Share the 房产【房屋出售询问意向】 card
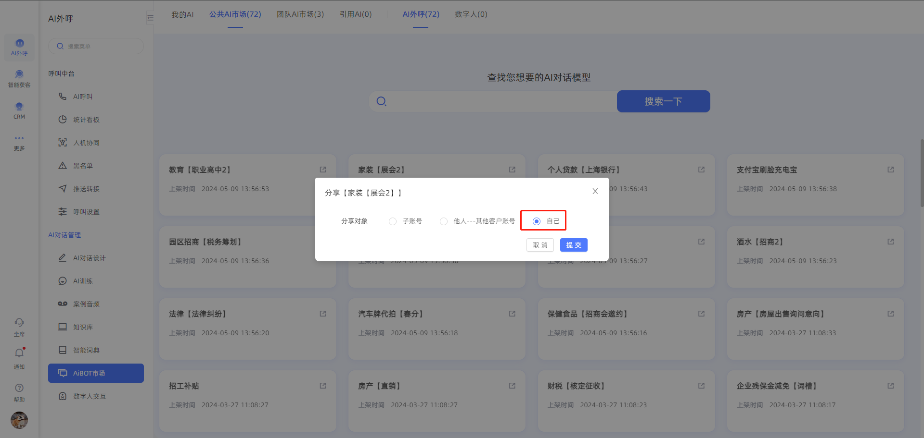 (890, 314)
